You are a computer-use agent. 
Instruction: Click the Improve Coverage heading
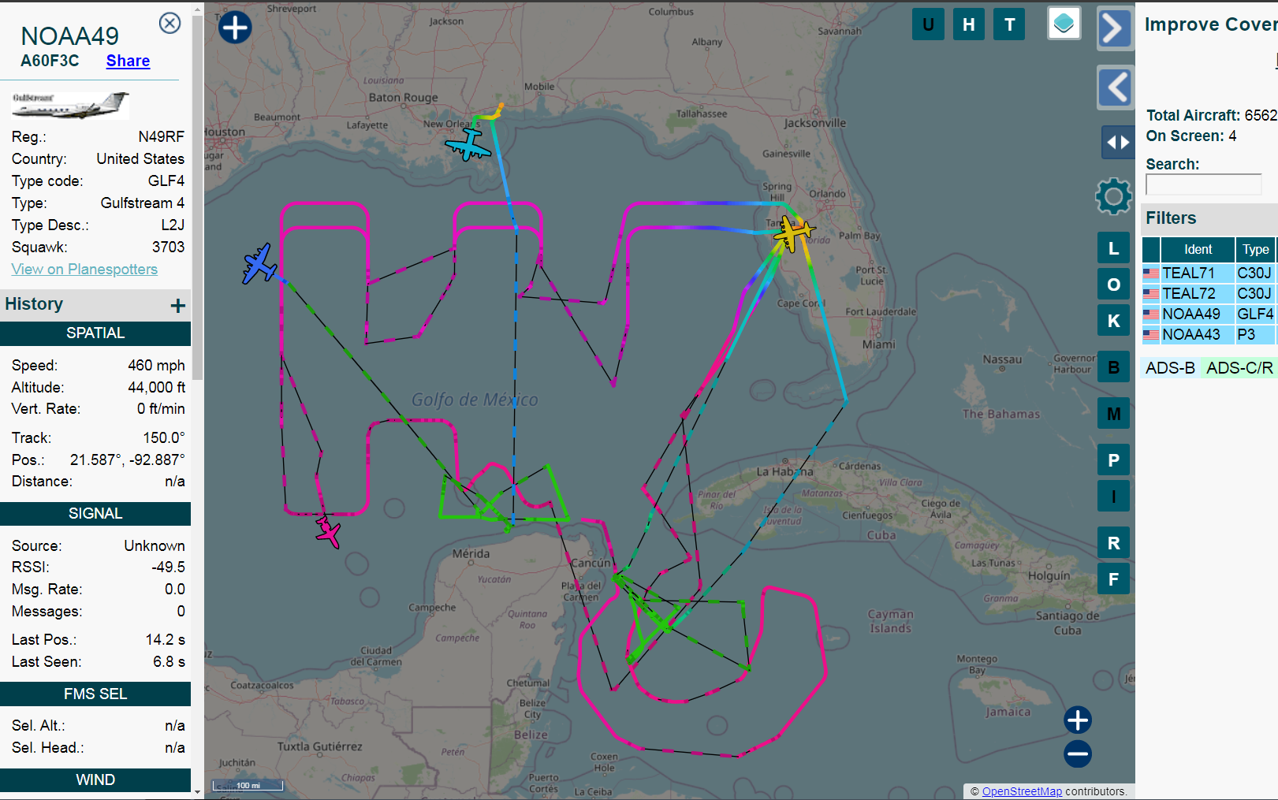(1211, 24)
